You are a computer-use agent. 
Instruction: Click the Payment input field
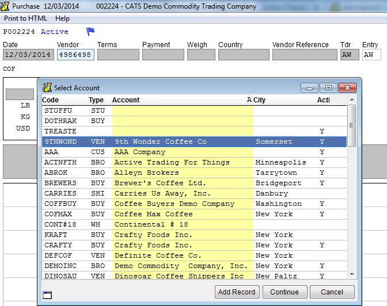point(163,55)
